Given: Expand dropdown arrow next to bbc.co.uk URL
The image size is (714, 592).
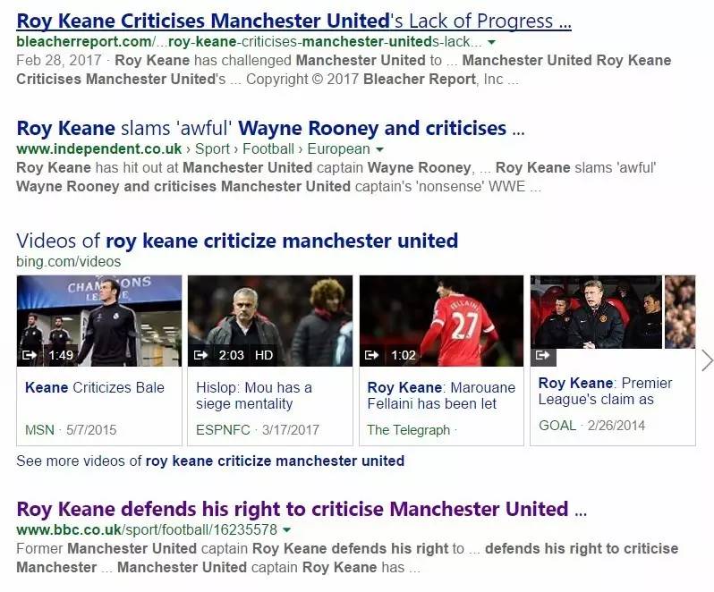Looking at the screenshot, I should coord(286,530).
